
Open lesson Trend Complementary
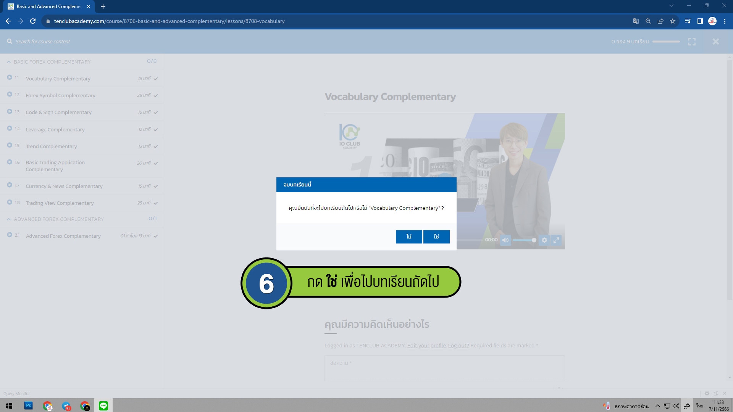tap(51, 146)
